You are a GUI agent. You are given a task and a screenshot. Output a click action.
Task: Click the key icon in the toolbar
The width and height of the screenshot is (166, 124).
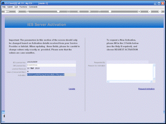pos(7,12)
